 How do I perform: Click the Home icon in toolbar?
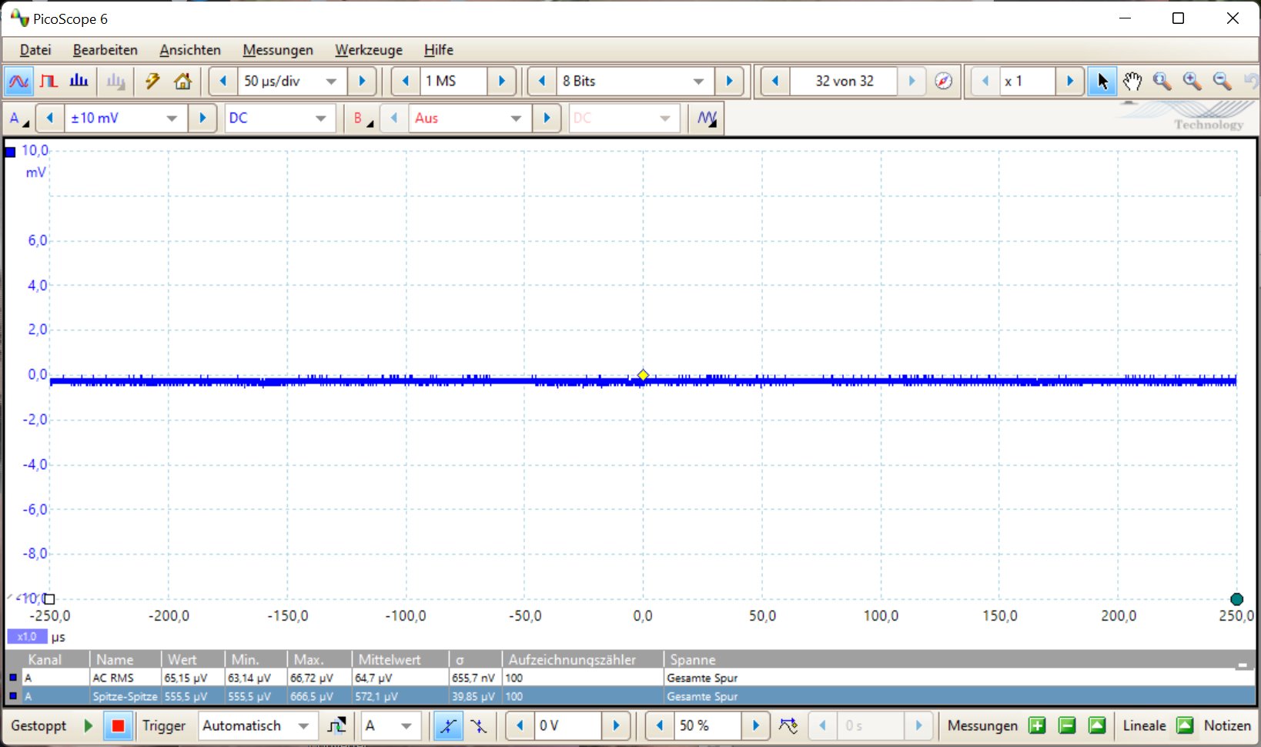point(182,81)
